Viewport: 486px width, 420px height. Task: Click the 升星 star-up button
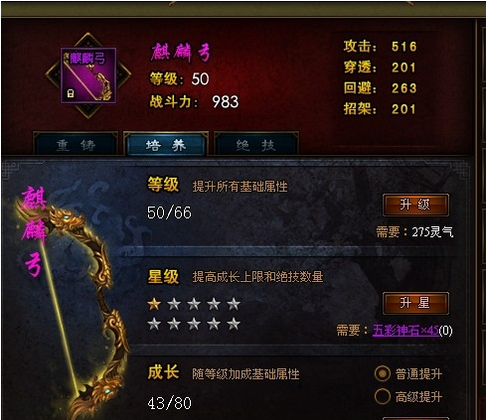coord(415,303)
